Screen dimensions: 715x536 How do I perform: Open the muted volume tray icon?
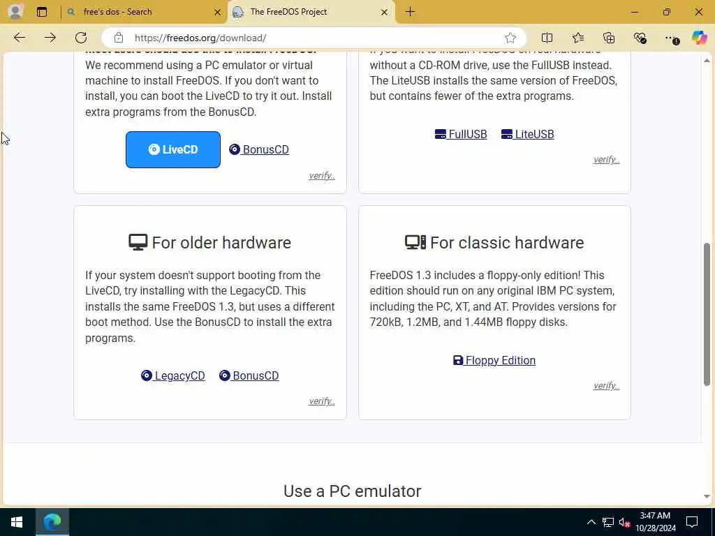(625, 522)
